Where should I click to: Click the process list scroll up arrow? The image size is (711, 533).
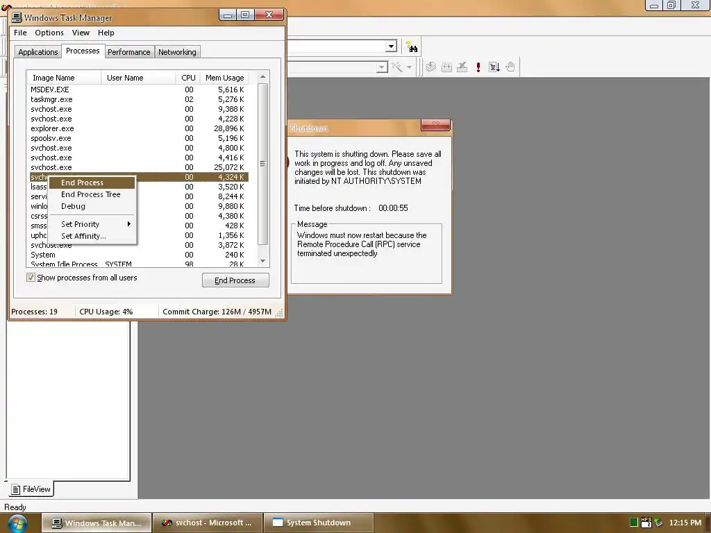pyautogui.click(x=262, y=77)
